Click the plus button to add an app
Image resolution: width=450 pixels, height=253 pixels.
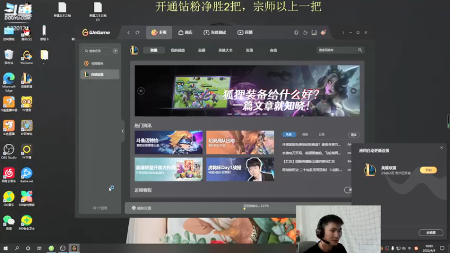115,51
